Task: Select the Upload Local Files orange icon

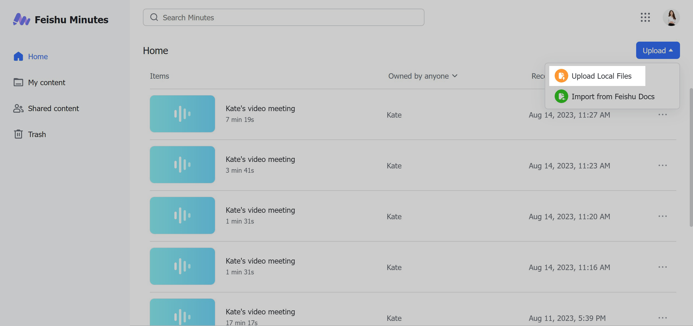Action: [x=562, y=76]
